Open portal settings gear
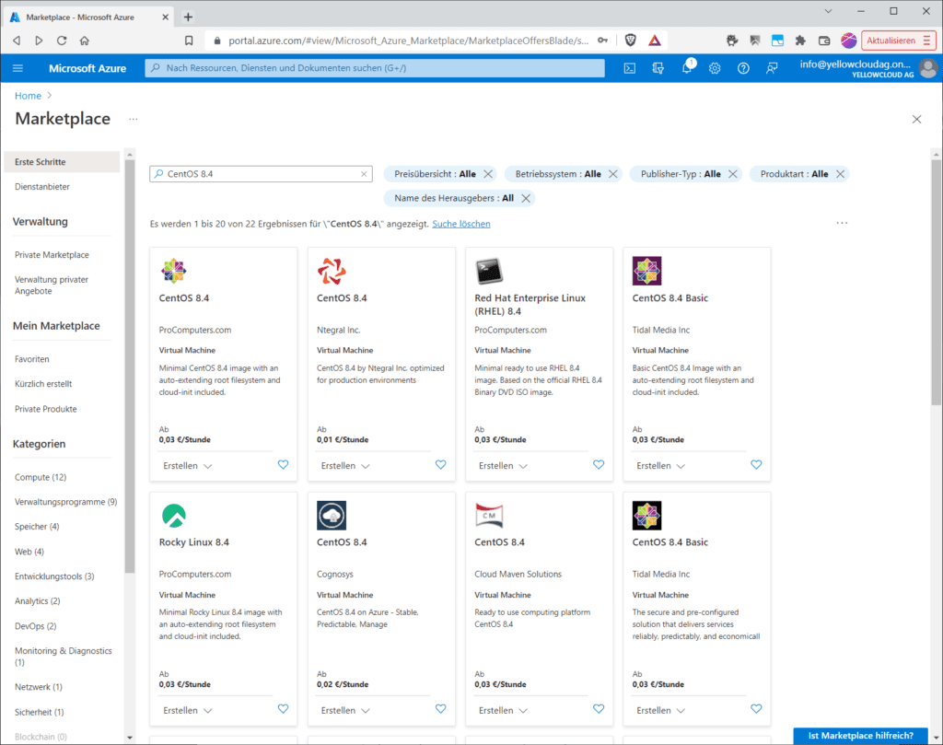The image size is (943, 745). coord(715,68)
